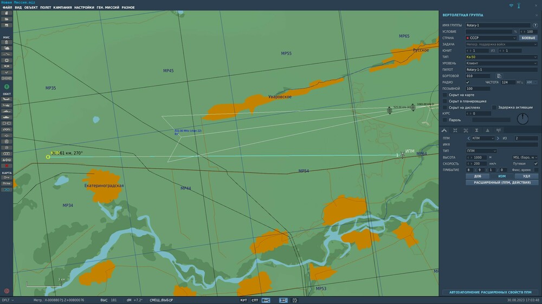The height and width of the screenshot is (304, 542).
Task: Click the next waypoint arrow next to КПМ
Action: pyautogui.click(x=498, y=138)
